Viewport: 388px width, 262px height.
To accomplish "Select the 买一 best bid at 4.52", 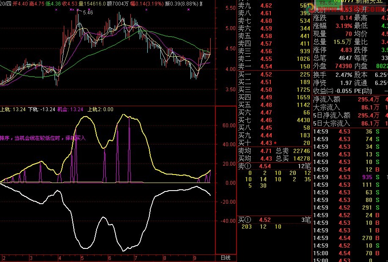I will [274, 75].
